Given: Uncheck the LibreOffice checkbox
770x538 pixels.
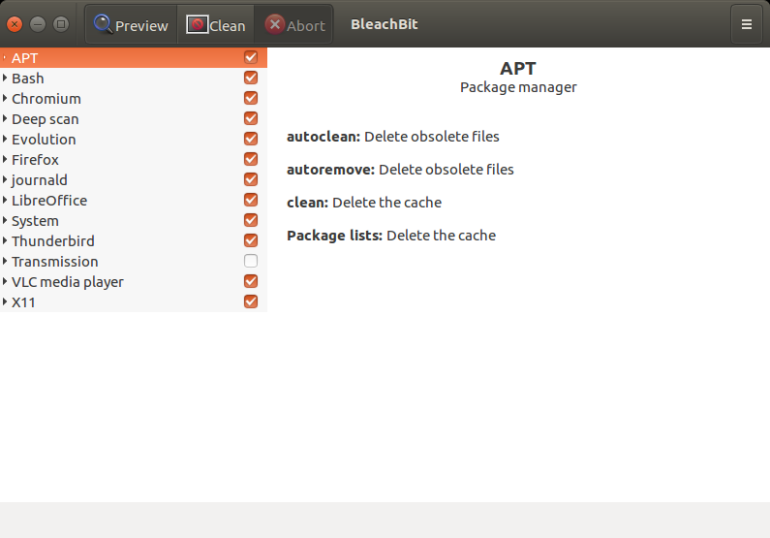Looking at the screenshot, I should (x=251, y=200).
